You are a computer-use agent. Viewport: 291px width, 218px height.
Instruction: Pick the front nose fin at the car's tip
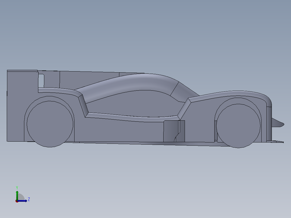[x=278, y=123]
